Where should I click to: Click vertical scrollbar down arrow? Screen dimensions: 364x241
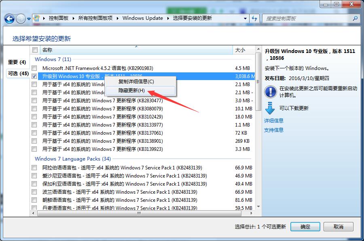pos(258,206)
